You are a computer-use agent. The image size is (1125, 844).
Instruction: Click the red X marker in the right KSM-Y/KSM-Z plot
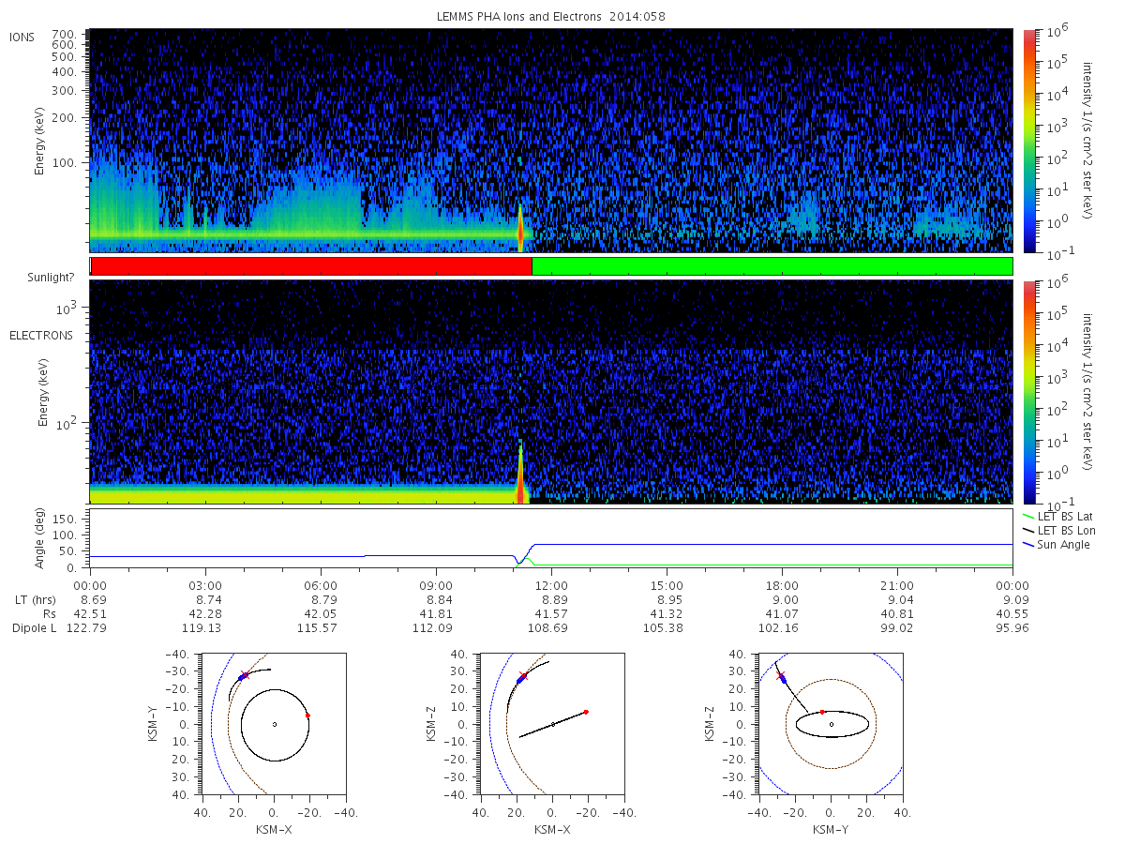click(x=780, y=675)
